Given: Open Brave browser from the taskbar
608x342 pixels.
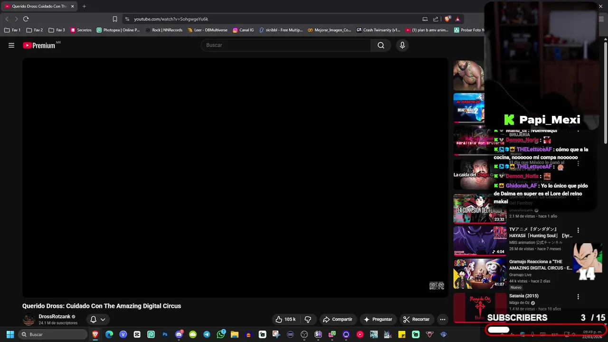Looking at the screenshot, I should click(x=95, y=334).
